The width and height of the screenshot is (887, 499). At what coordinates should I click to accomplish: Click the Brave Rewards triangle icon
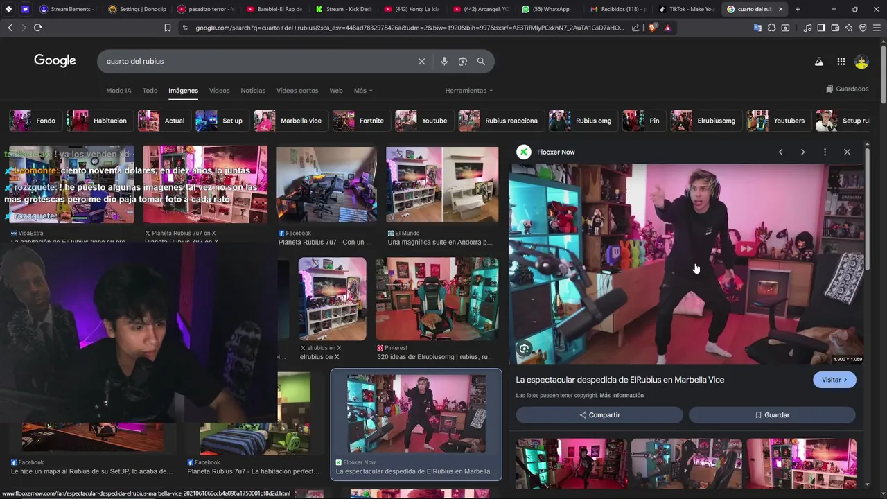pos(667,28)
